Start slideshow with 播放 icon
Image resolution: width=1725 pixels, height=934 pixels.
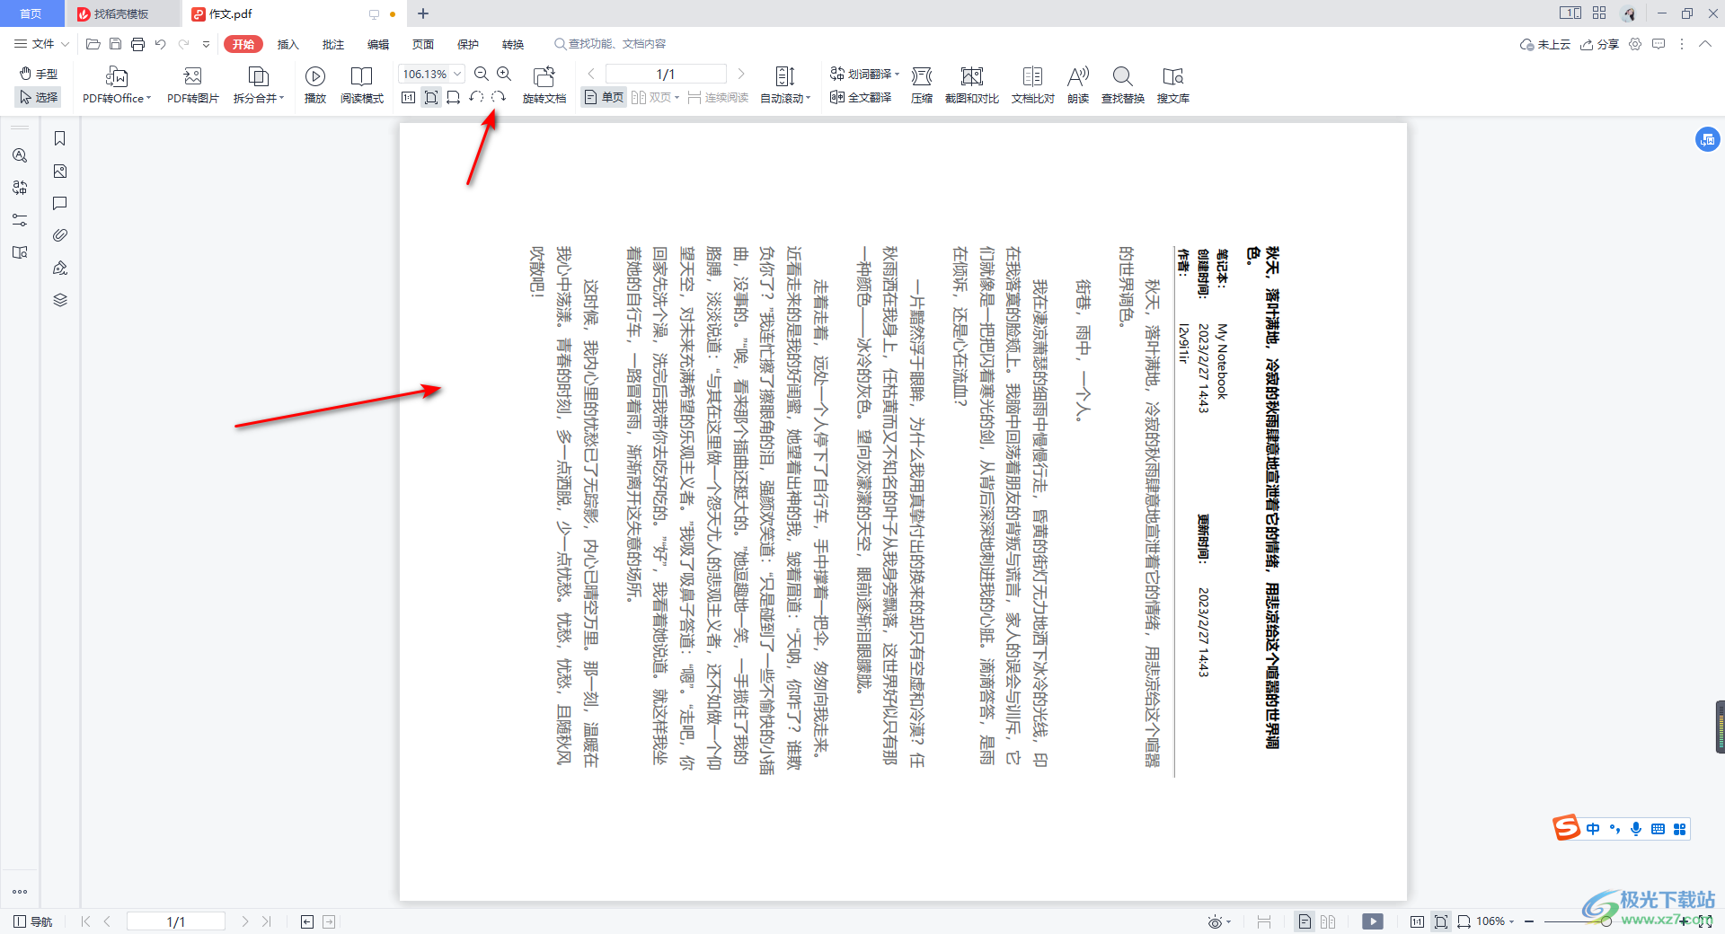click(x=315, y=85)
